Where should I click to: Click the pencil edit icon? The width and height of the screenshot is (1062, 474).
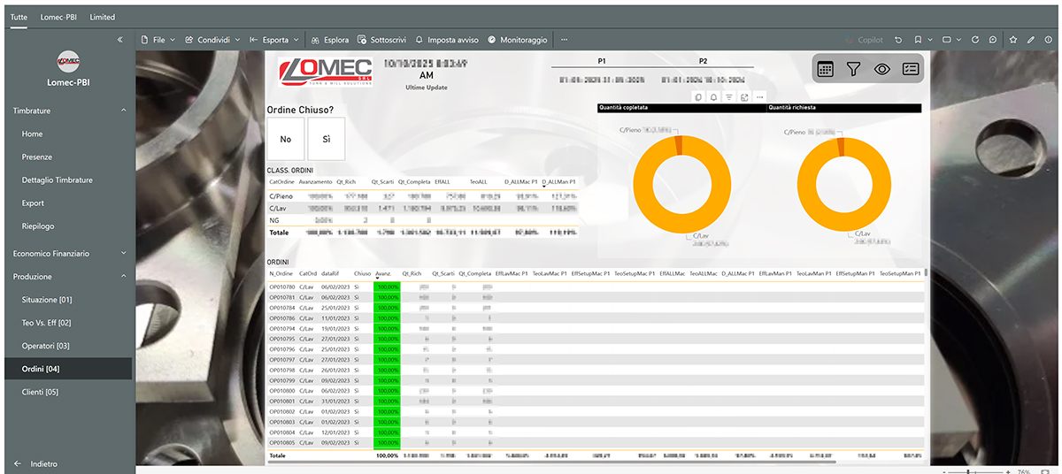click(x=1031, y=40)
